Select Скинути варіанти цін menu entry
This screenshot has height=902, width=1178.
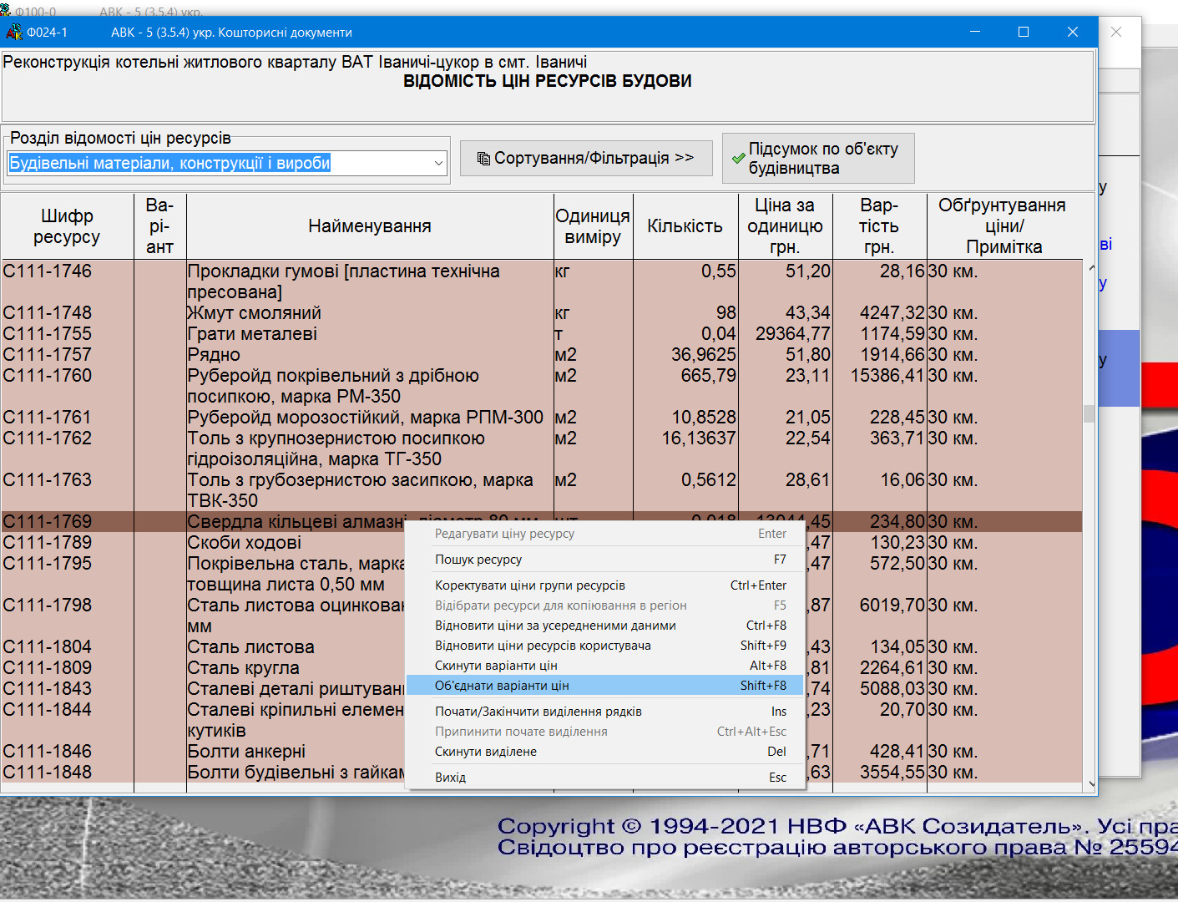tap(605, 666)
